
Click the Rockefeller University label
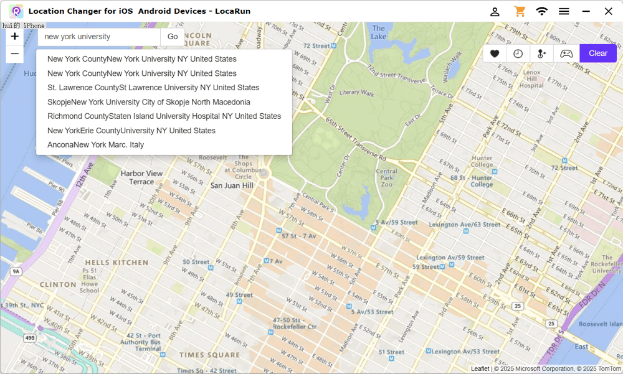pos(606,264)
